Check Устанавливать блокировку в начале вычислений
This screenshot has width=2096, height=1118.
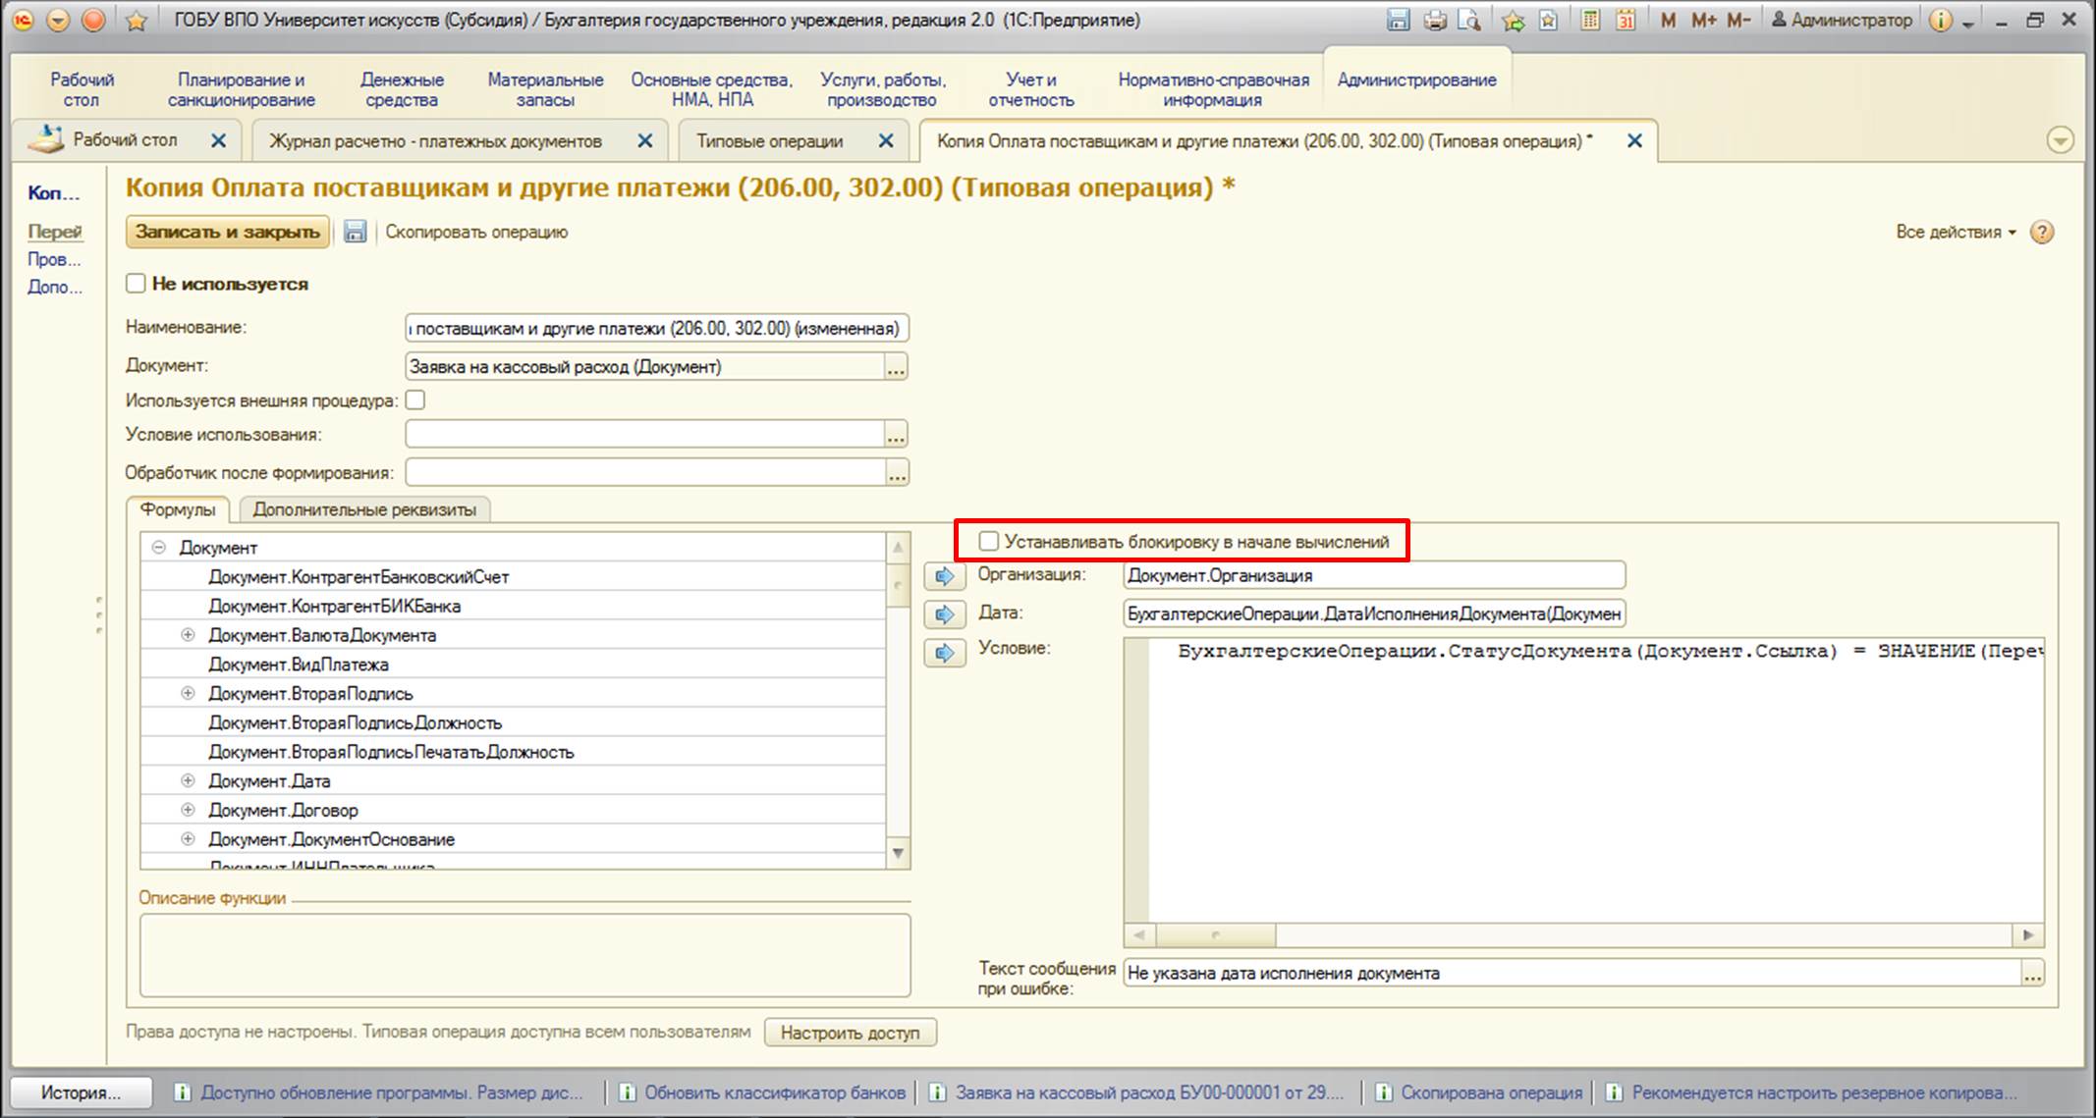pyautogui.click(x=989, y=542)
